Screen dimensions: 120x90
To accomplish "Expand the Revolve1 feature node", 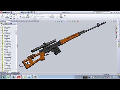I will [x=1, y=30].
